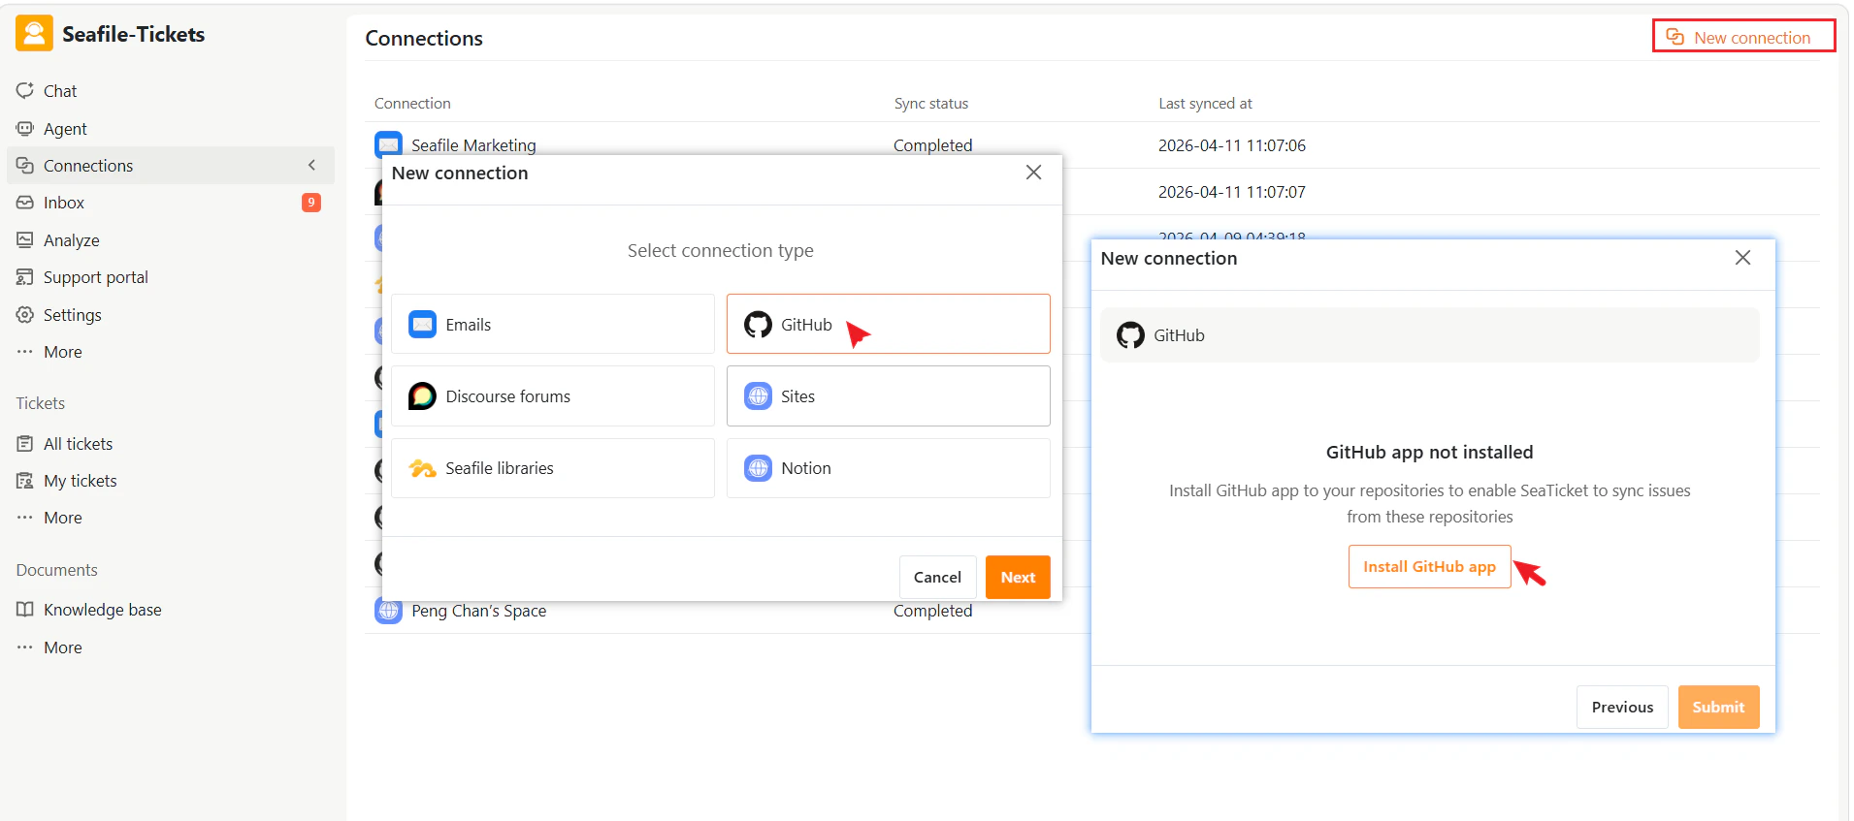Click Next in the connection type dialog
The image size is (1854, 821).
1018,577
